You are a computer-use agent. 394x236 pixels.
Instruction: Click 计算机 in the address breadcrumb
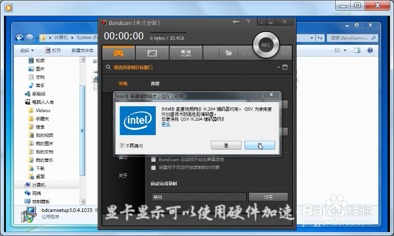61,37
